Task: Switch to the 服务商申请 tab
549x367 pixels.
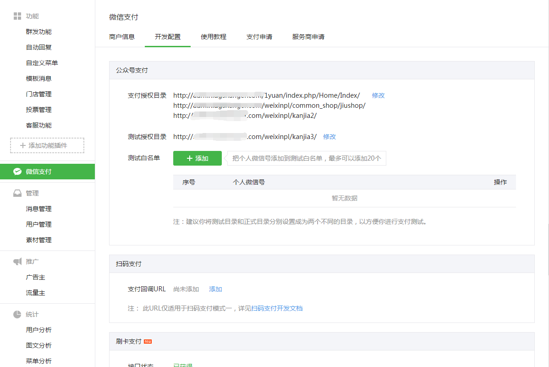Action: [x=308, y=37]
